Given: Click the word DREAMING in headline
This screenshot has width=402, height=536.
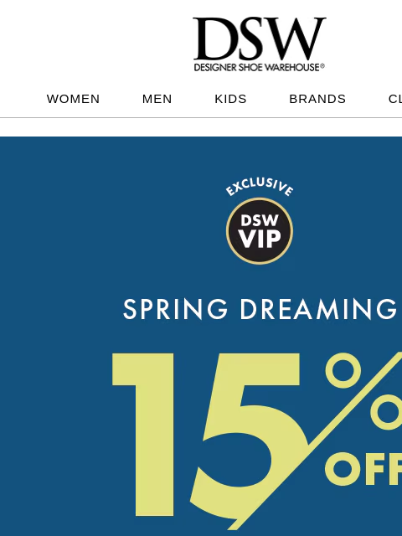Looking at the screenshot, I should (318, 309).
